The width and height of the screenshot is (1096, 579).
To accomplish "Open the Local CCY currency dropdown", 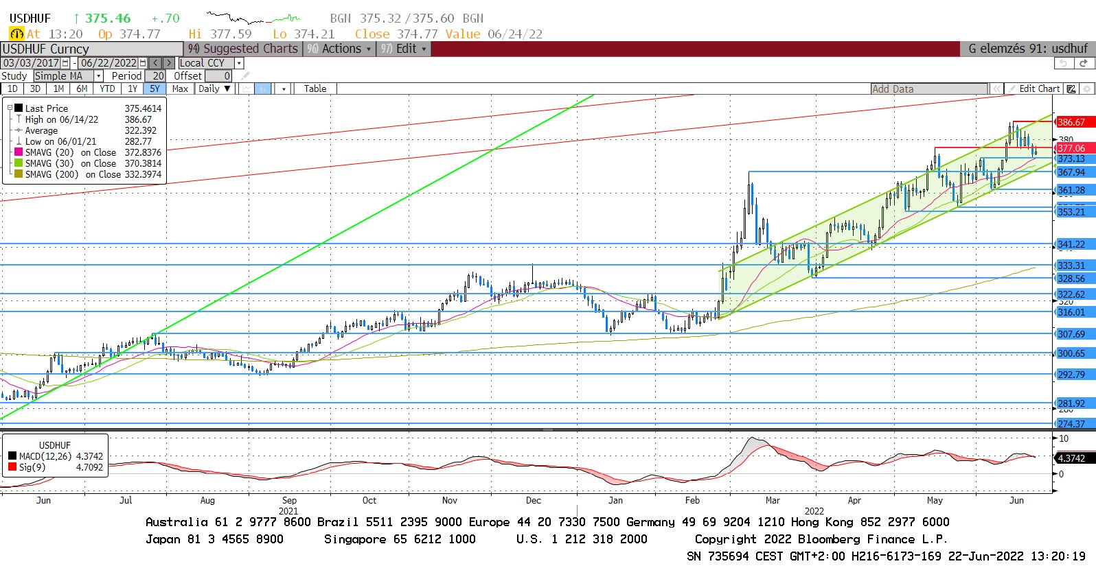I will point(239,63).
